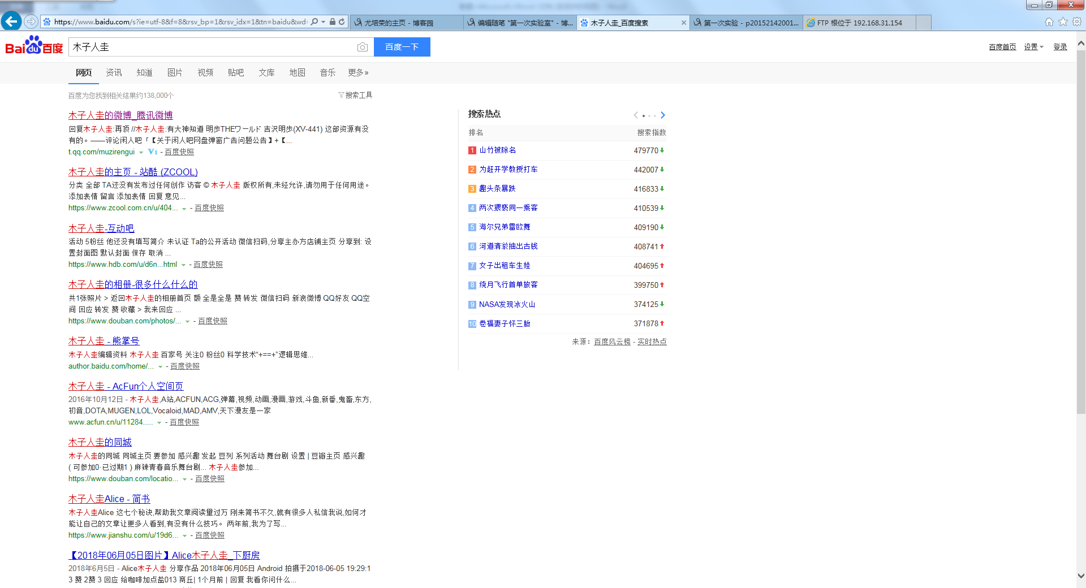The height and width of the screenshot is (588, 1086).
Task: Click the lock security icon in address bar
Action: tap(333, 22)
